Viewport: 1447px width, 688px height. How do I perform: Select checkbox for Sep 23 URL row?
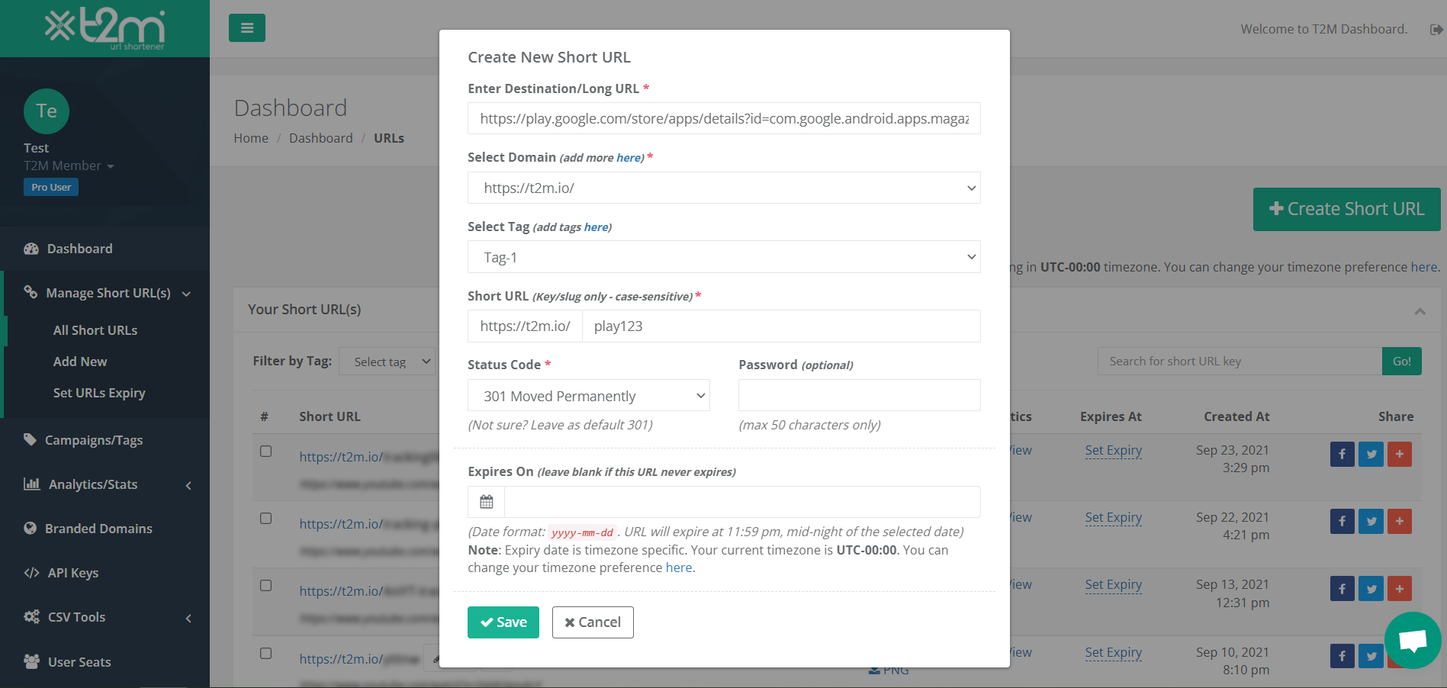pyautogui.click(x=265, y=451)
